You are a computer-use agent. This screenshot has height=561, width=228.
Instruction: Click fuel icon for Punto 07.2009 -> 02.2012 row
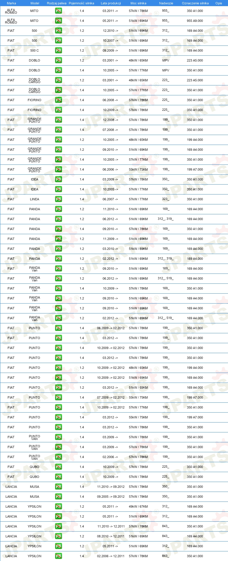coord(58,397)
